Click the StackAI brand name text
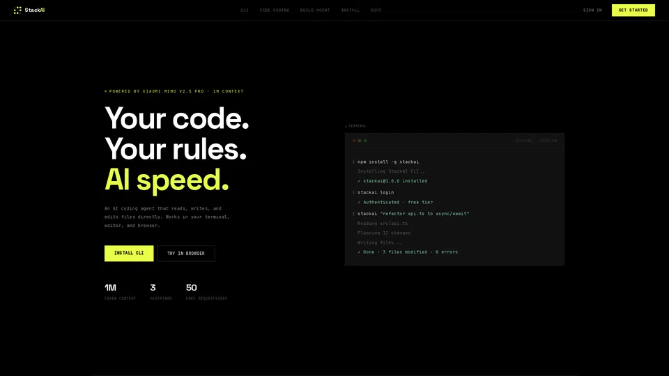This screenshot has width=669, height=376. (35, 10)
